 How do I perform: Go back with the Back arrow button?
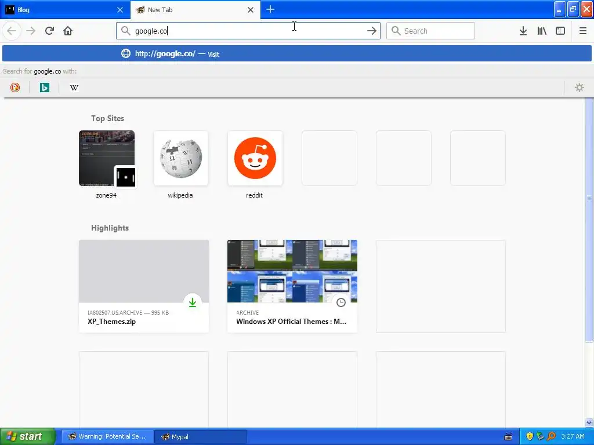(12, 31)
